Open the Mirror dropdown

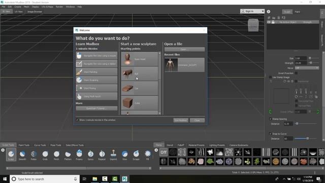pyautogui.click(x=307, y=68)
